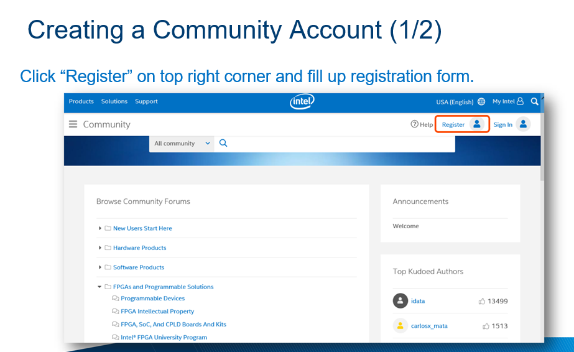Open FPGA, SoC, And CPLD Boards And Kits

[174, 324]
